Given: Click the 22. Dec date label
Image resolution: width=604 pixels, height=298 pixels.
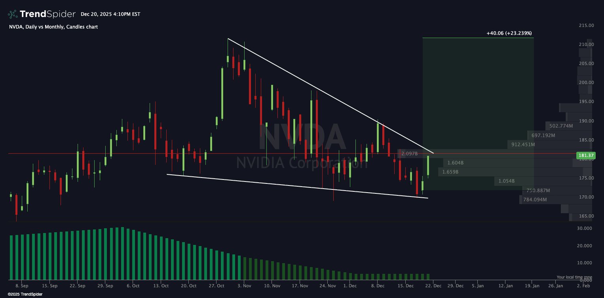Looking at the screenshot, I should (x=433, y=286).
